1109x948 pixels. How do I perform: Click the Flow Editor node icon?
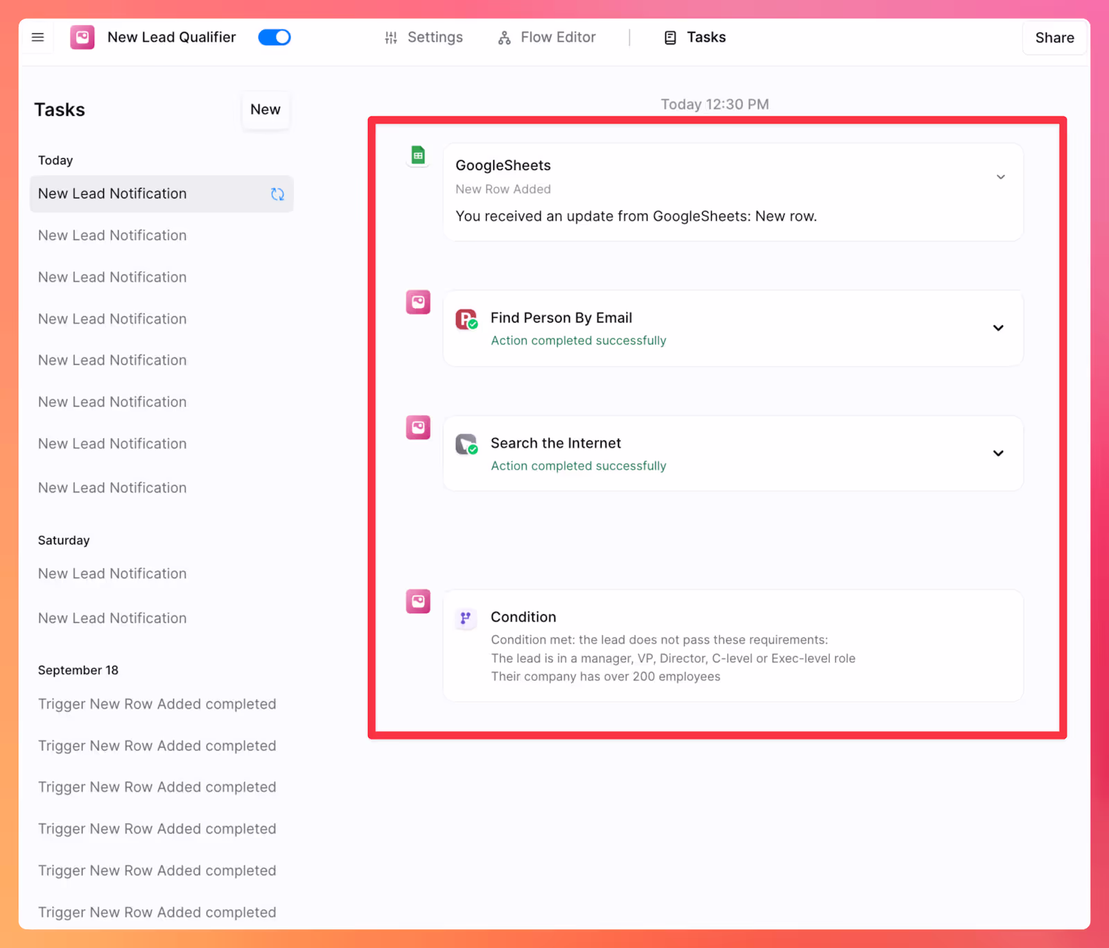tap(505, 38)
